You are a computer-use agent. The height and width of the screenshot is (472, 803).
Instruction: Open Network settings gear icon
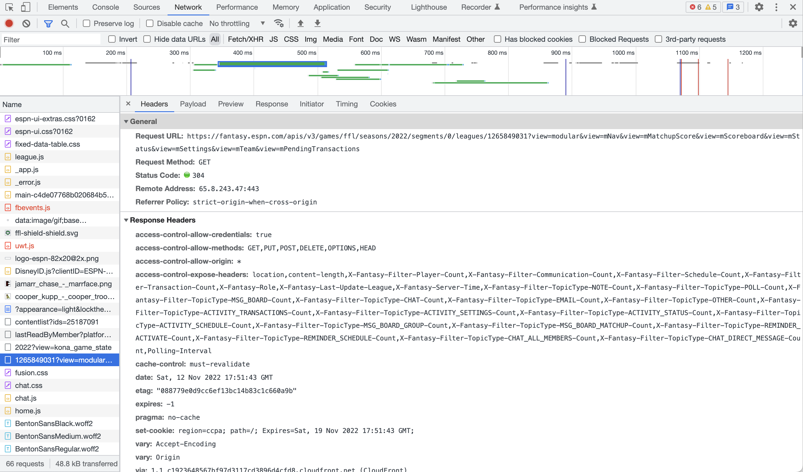[x=793, y=23]
